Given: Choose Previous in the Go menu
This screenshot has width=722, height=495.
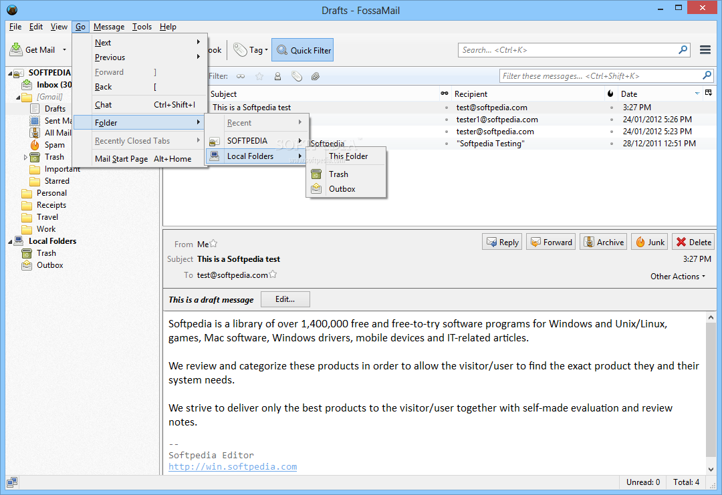Looking at the screenshot, I should (140, 57).
